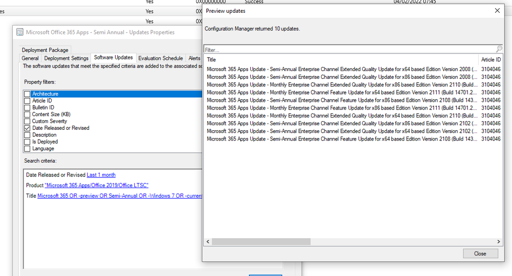Screen dimensions: 512x276
Task: Switch to the General tab
Action: tap(30, 58)
